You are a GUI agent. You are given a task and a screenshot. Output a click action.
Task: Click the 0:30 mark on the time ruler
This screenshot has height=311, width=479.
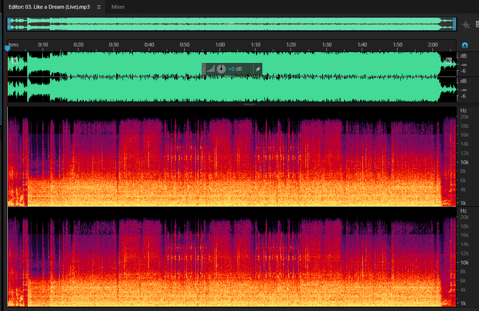pyautogui.click(x=114, y=45)
